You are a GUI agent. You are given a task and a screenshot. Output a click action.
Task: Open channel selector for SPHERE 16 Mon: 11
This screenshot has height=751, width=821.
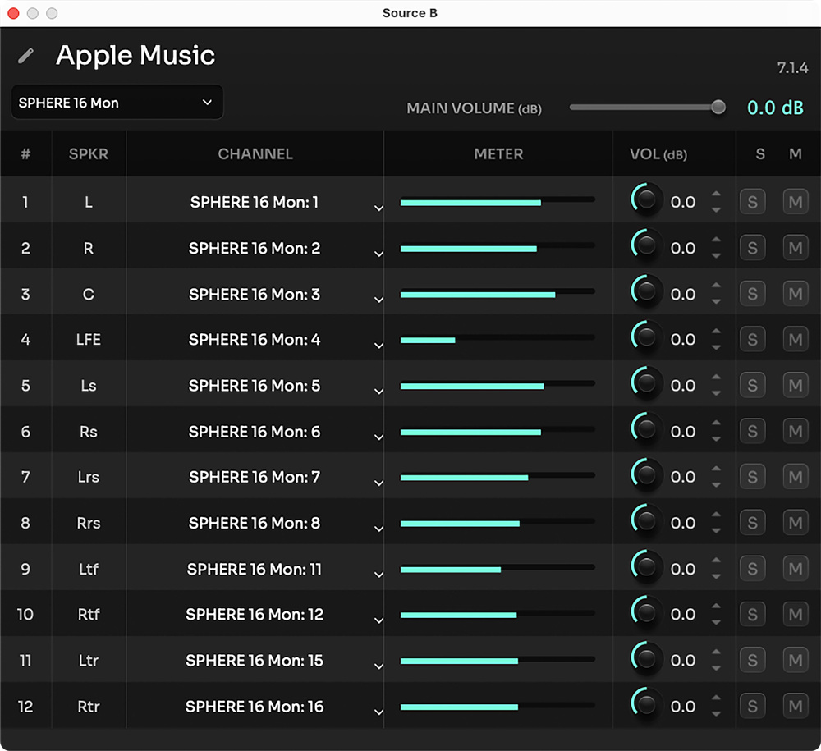click(378, 574)
